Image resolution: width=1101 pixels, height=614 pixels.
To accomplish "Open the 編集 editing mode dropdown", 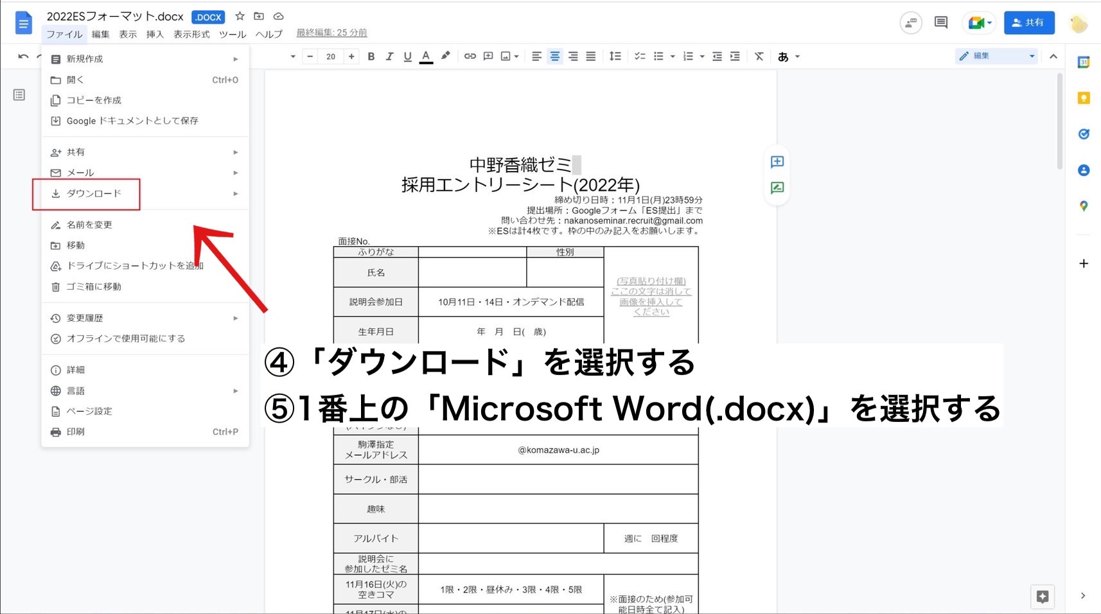I will tap(997, 56).
